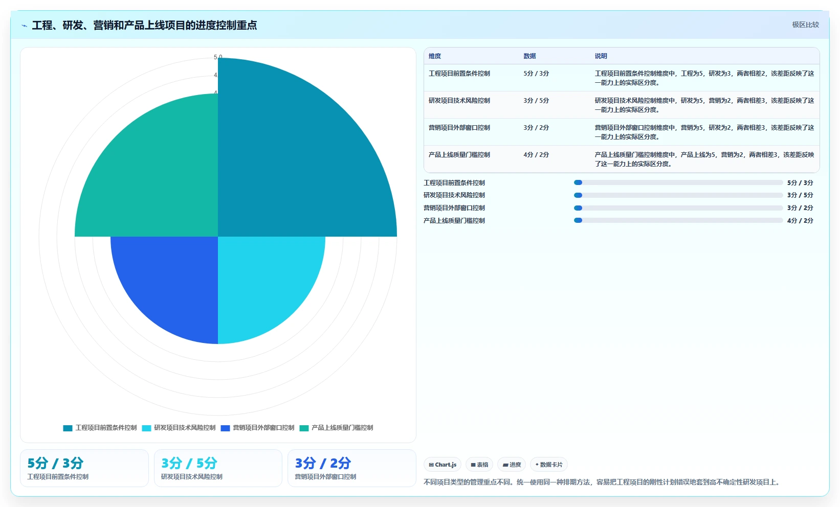840x507 pixels.
Task: Select table row 研发项目技术风险控制
Action: point(622,105)
